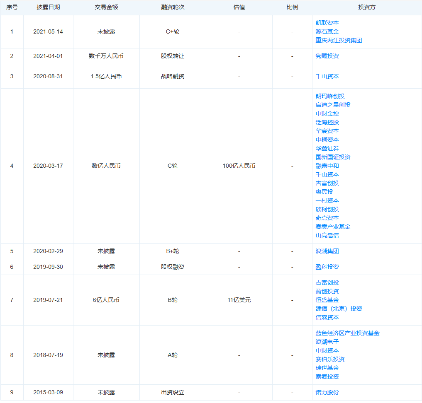This screenshot has width=422, height=403.
Task: Open the 诺力股份 investor link
Action: [327, 392]
